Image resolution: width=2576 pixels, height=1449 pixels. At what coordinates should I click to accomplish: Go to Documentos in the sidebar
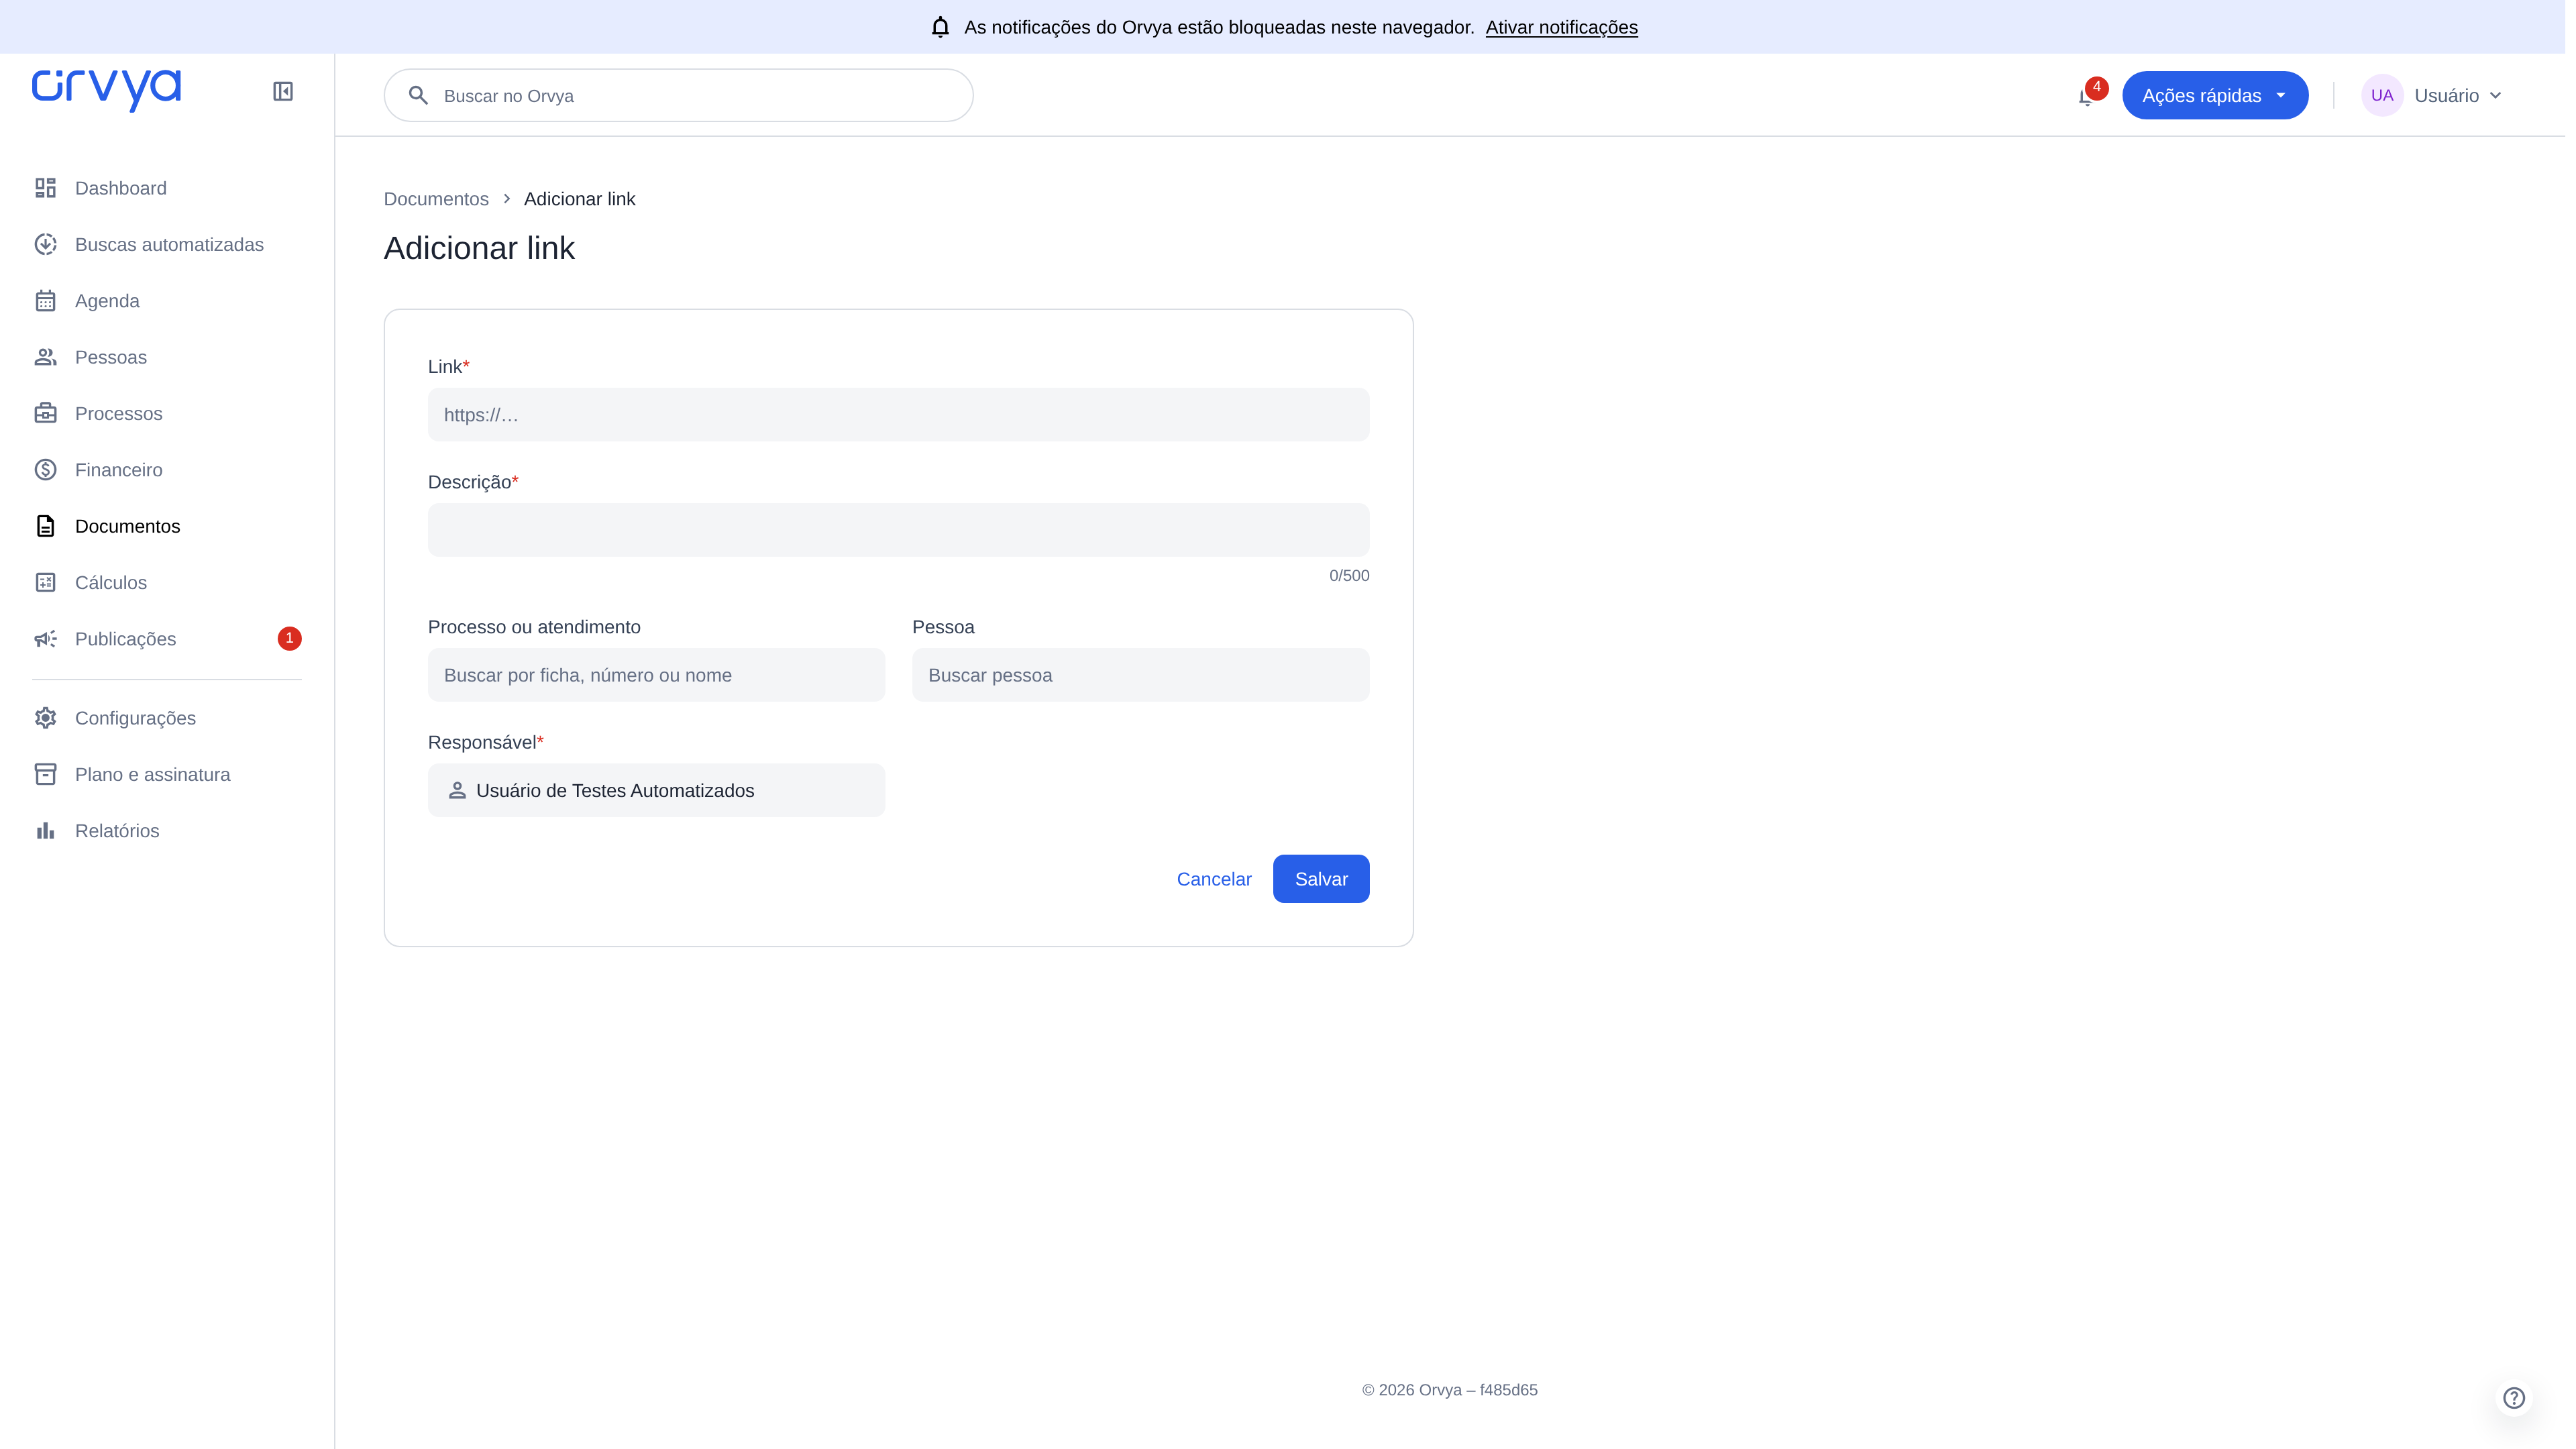click(x=167, y=526)
